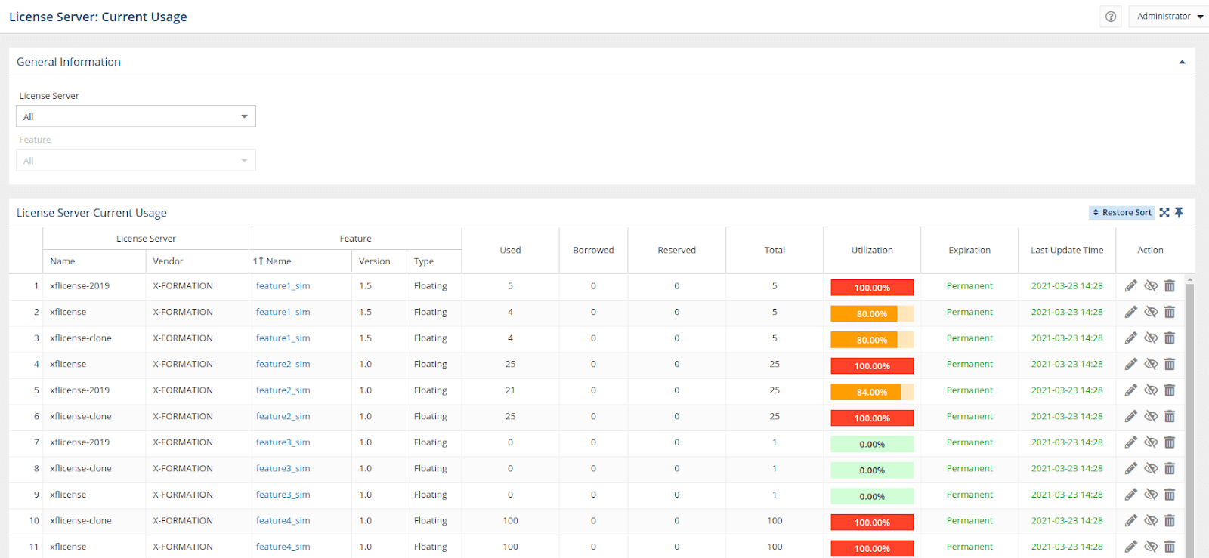Click the Total column header
Image resolution: width=1209 pixels, height=558 pixels.
[775, 250]
